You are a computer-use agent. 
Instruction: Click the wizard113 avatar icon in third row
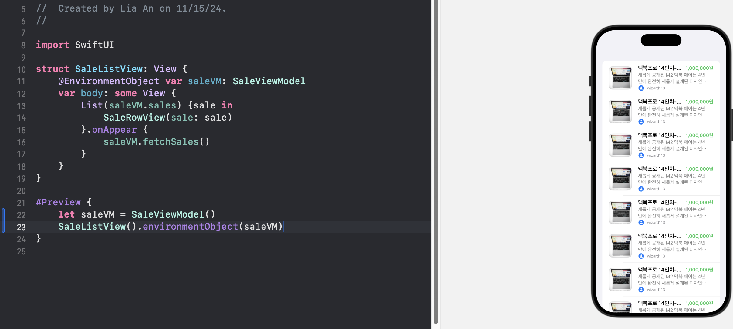click(641, 155)
